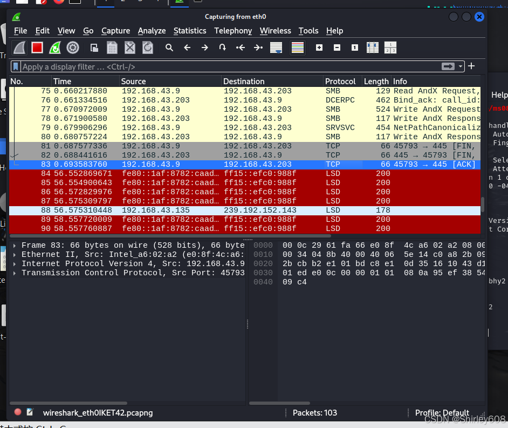Open the Wireless menu
The width and height of the screenshot is (508, 428).
pyautogui.click(x=276, y=31)
